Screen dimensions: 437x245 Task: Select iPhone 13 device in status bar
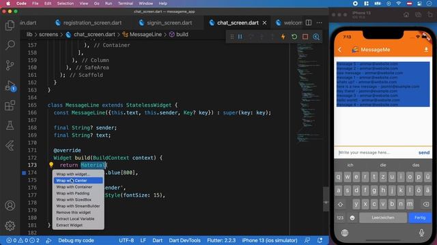pos(270,240)
